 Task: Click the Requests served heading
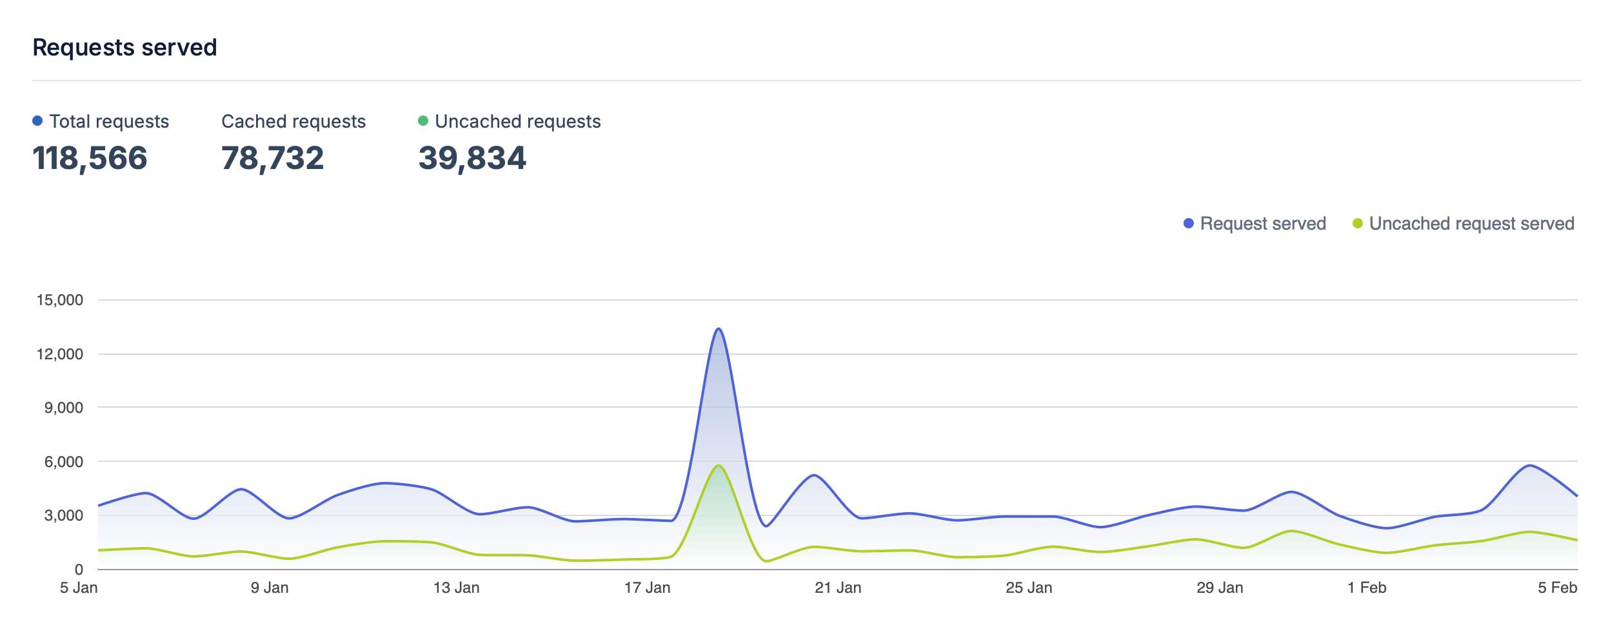(124, 47)
